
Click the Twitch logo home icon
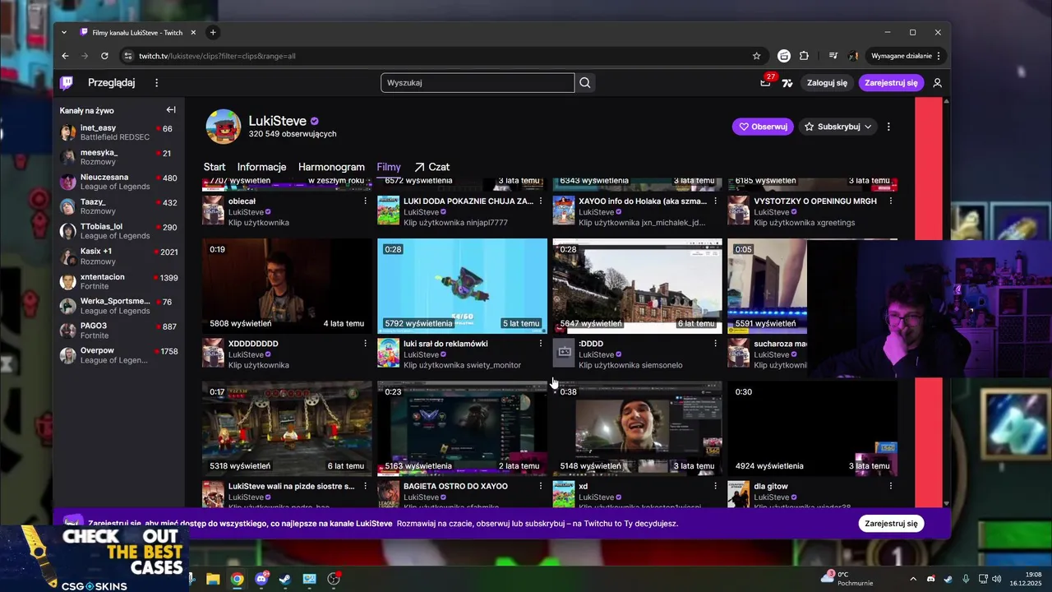67,82
